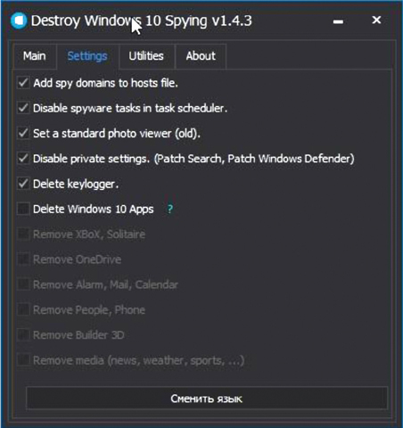This screenshot has width=403, height=428.
Task: Tick the Remove OneDrive checkbox
Action: (x=23, y=259)
